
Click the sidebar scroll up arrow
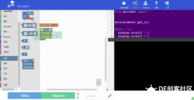[19, 11]
